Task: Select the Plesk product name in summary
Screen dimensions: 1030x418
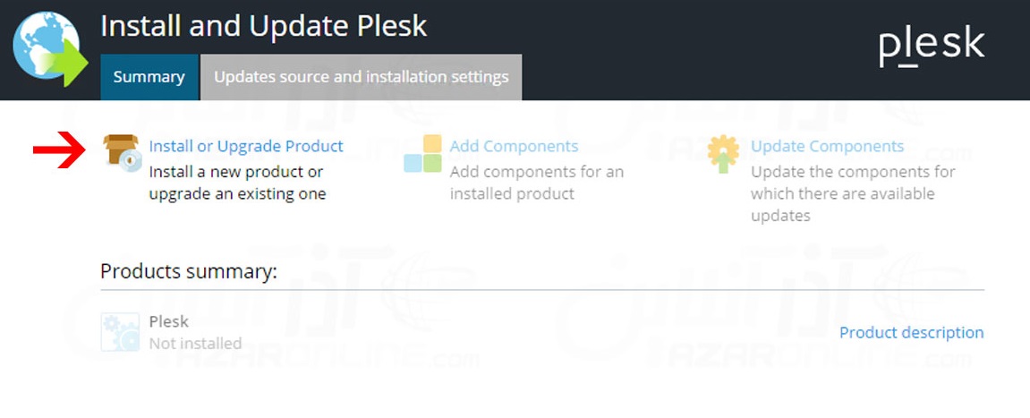Action: pos(169,321)
